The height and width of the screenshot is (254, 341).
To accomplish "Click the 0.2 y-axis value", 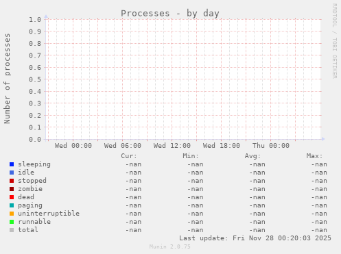I will [x=35, y=115].
